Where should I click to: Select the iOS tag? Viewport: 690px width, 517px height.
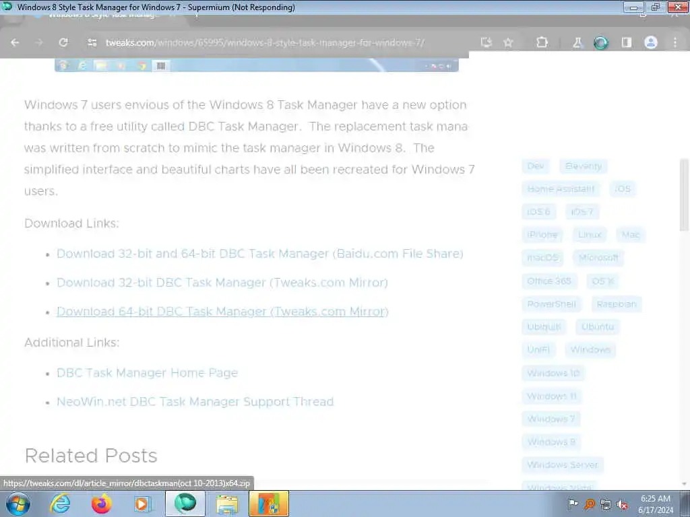tap(623, 189)
